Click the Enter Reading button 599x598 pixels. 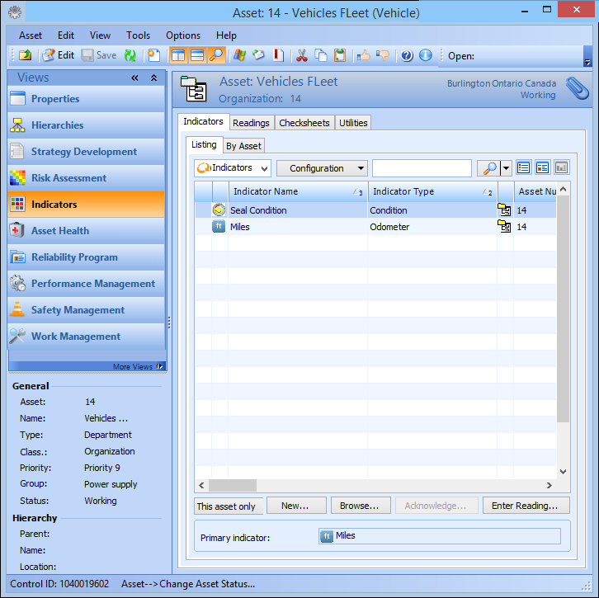click(525, 506)
